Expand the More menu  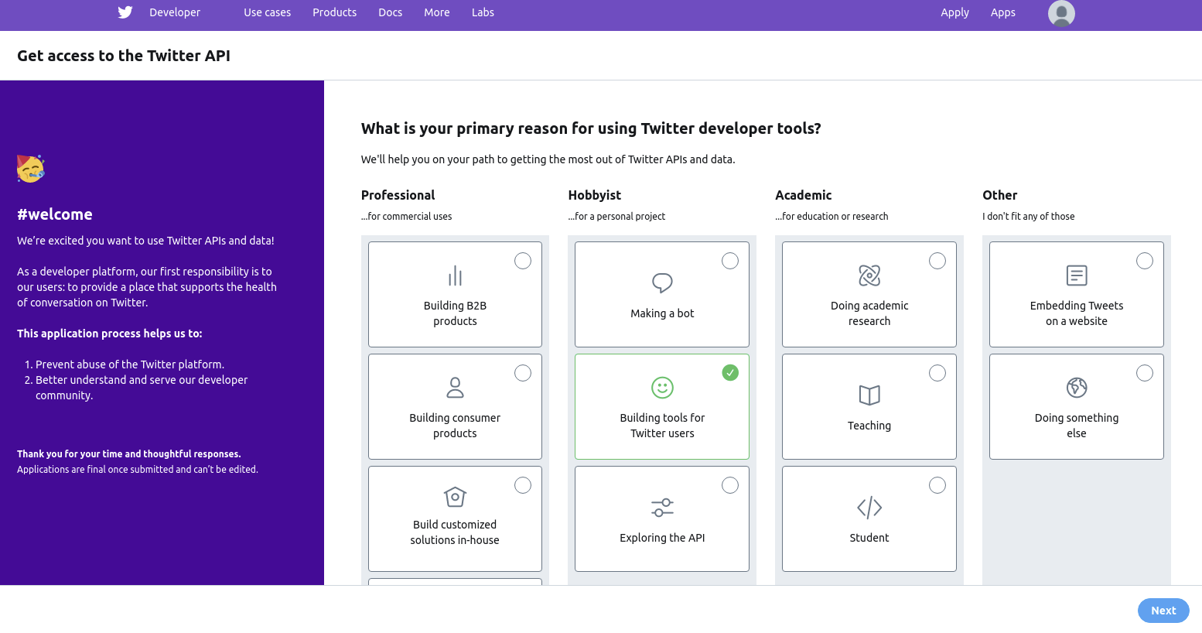[436, 12]
